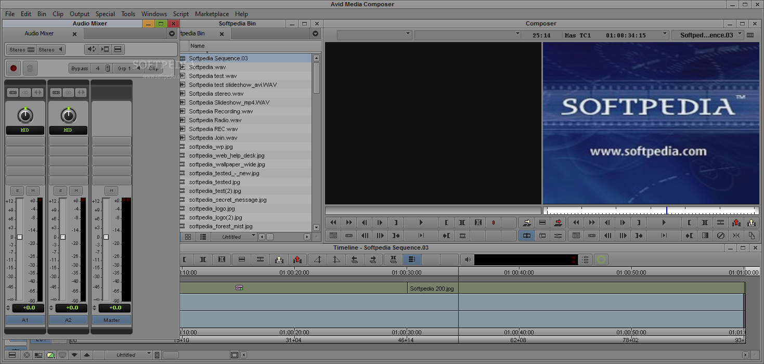Screen dimensions: 764x364
Task: Click the Effect Mode sliders icon in Composer
Action: [558, 236]
